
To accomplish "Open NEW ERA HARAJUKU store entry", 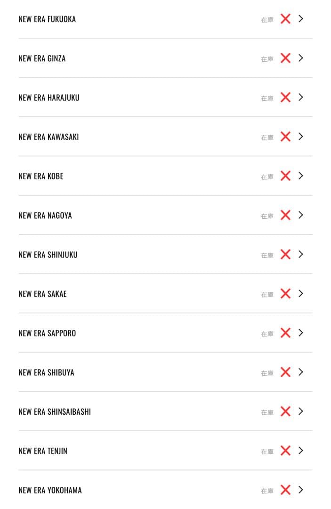I will (x=49, y=98).
